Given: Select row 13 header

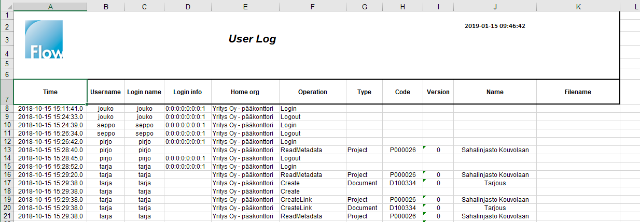Looking at the screenshot, I should pyautogui.click(x=6, y=150).
